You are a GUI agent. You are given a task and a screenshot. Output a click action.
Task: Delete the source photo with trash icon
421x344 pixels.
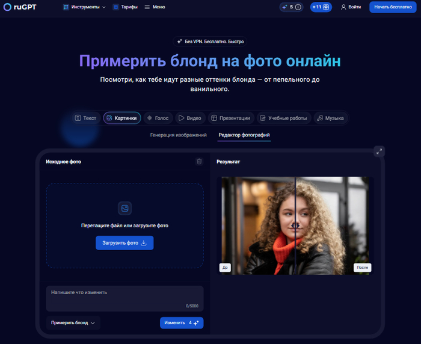199,161
